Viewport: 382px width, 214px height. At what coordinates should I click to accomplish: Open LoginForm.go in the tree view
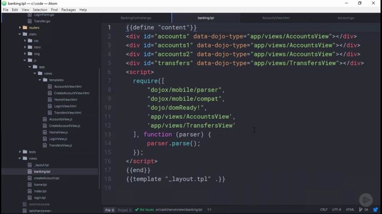point(44,15)
